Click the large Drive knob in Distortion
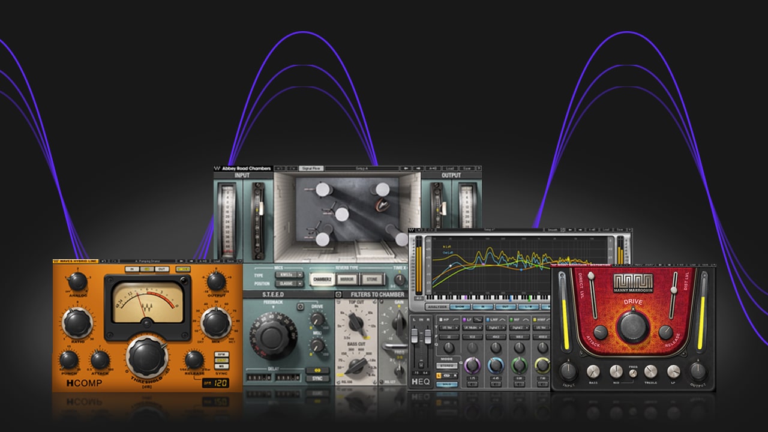The image size is (768, 432). [634, 327]
